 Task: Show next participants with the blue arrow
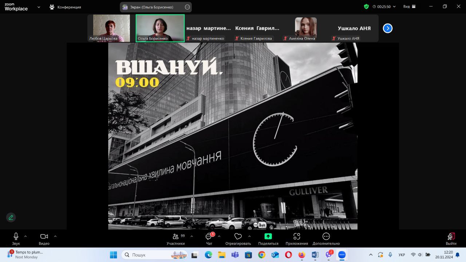388,28
